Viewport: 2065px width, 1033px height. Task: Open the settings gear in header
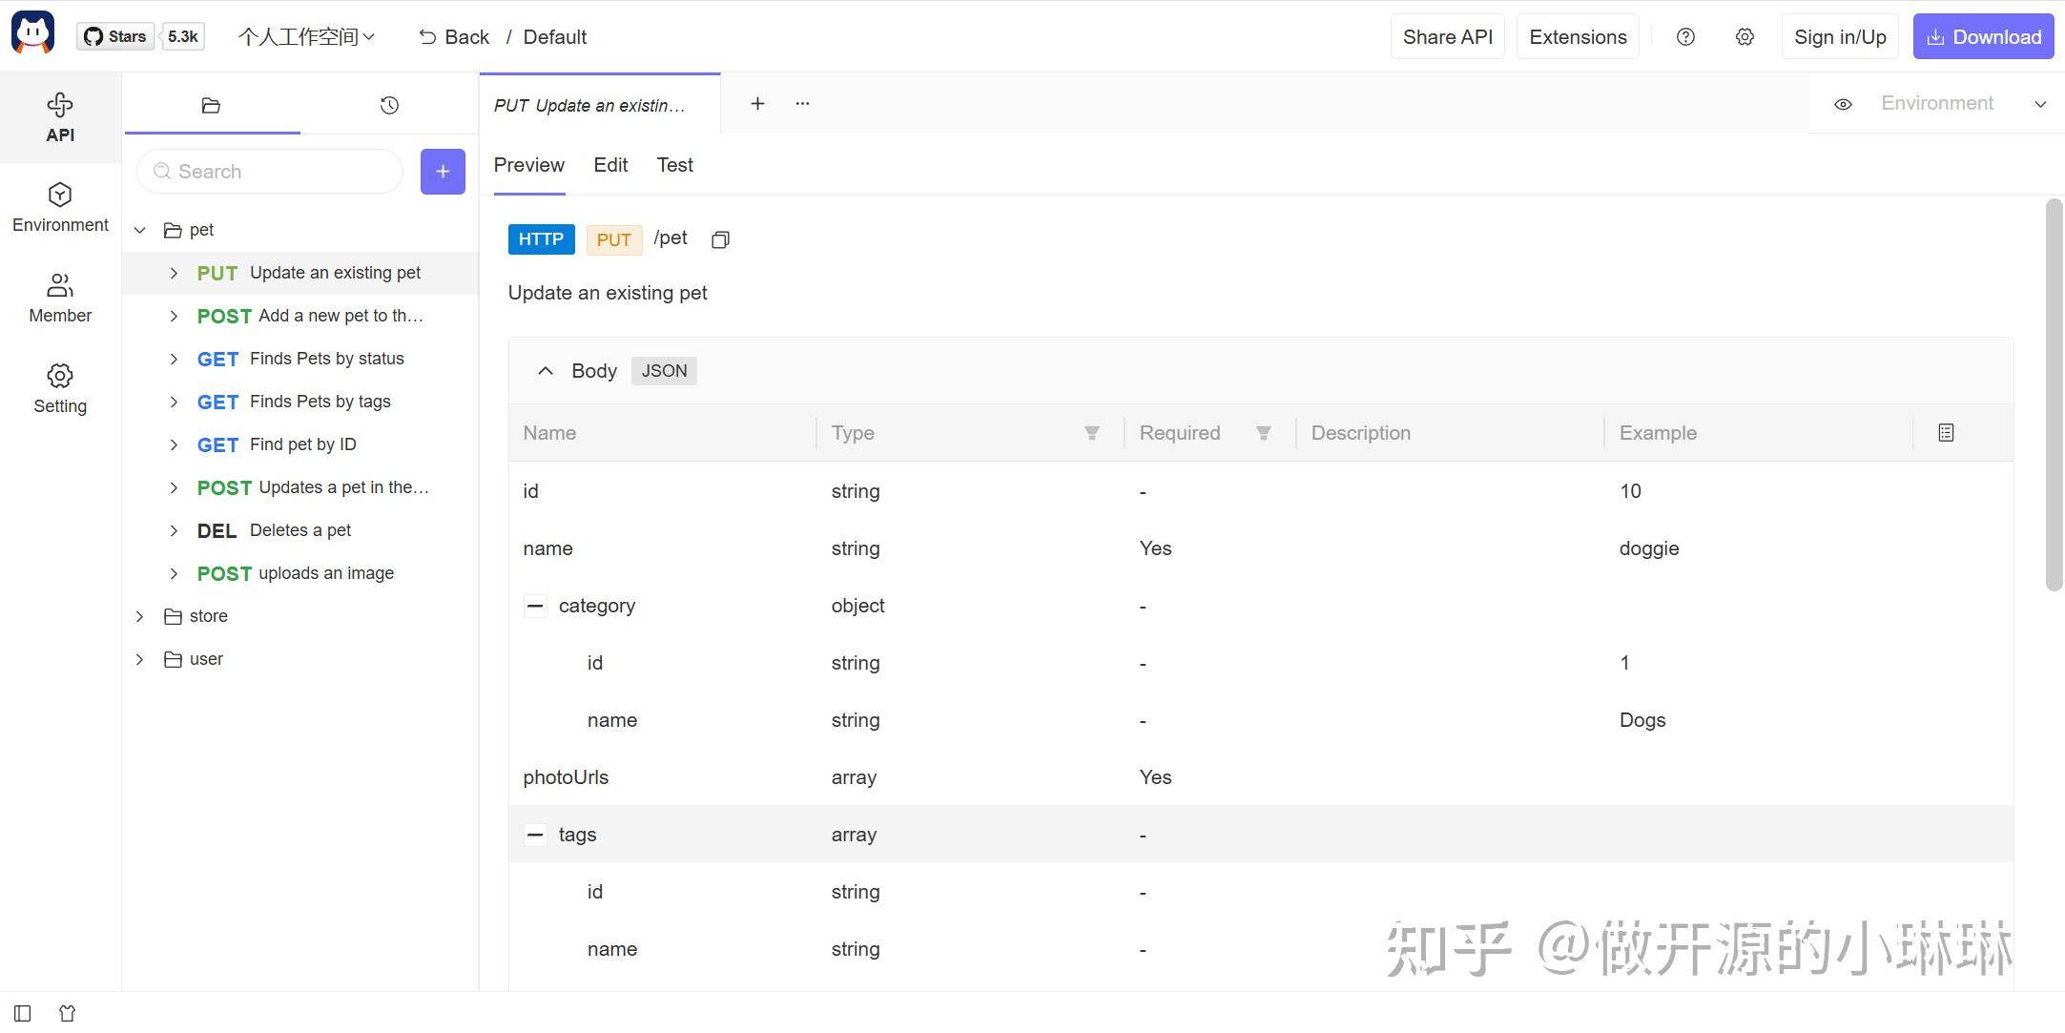pos(1745,36)
